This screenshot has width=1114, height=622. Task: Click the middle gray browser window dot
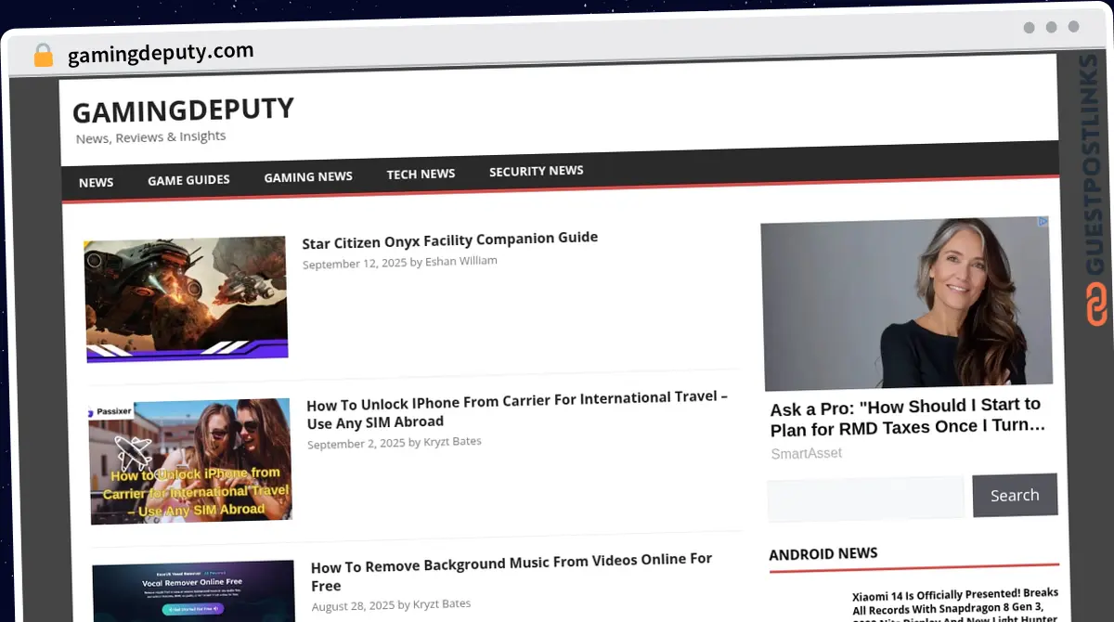pyautogui.click(x=1050, y=28)
